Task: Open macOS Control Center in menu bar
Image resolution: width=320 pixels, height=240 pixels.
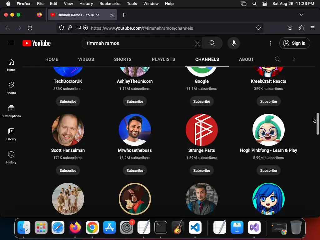Action: pyautogui.click(x=264, y=3)
